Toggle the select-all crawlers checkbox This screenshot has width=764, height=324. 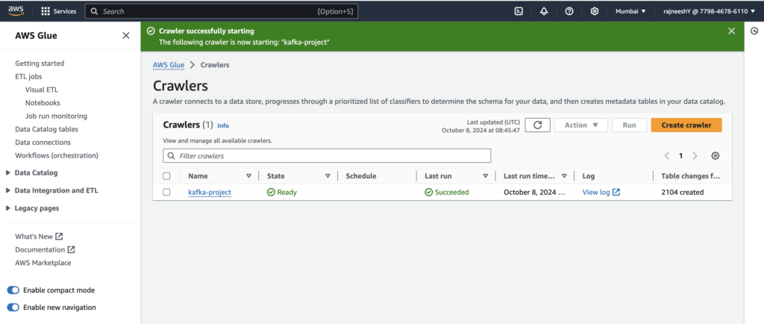tap(166, 176)
